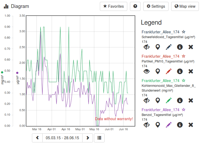
Task: Edit Schwefeldioxid series style with blue pencil
Action: point(169,47)
